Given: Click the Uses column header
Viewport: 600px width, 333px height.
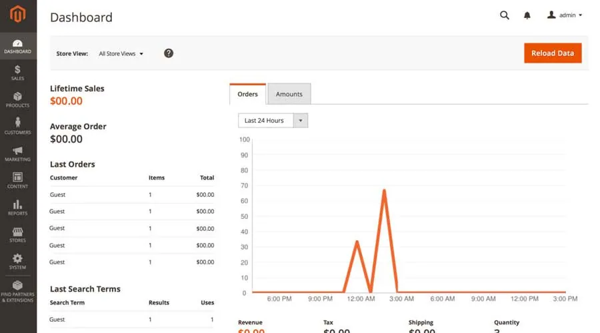Looking at the screenshot, I should (x=207, y=302).
